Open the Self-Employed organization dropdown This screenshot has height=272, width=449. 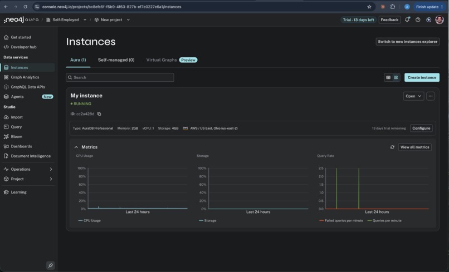point(66,19)
